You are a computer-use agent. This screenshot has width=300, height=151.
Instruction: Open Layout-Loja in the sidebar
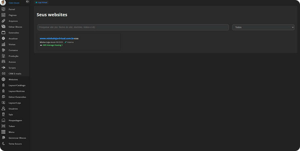(x=14, y=103)
